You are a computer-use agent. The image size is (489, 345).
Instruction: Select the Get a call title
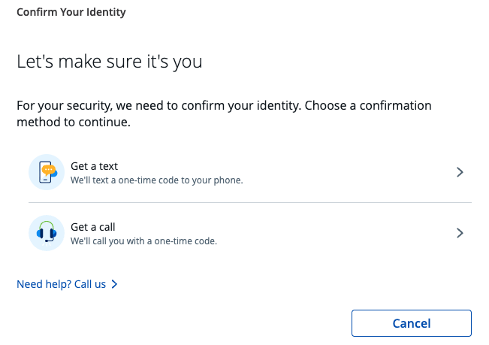93,227
